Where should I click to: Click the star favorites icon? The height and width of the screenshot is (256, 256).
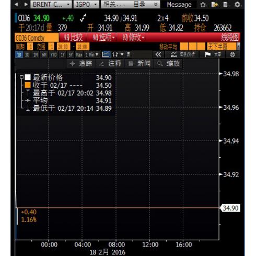(x=203, y=5)
